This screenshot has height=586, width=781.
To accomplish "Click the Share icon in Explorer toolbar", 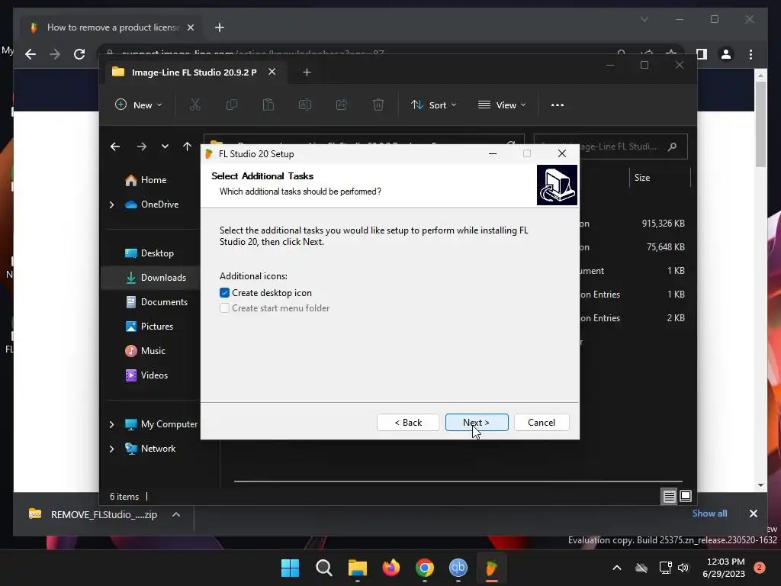I will coord(341,105).
